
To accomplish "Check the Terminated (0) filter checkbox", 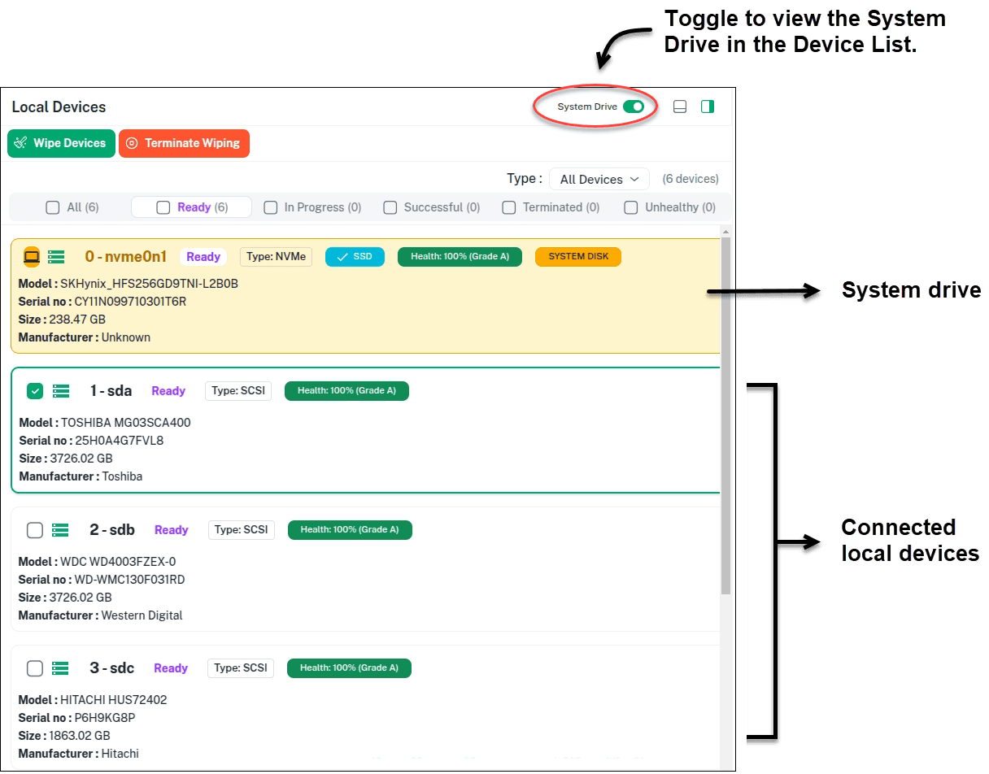I will point(509,207).
